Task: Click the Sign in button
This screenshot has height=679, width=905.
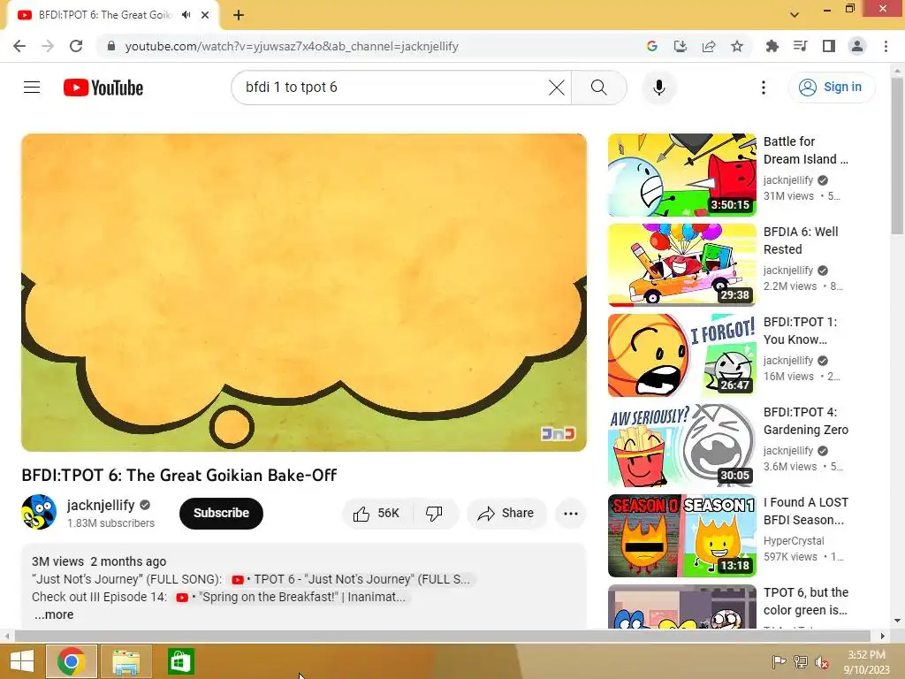Action: click(831, 88)
